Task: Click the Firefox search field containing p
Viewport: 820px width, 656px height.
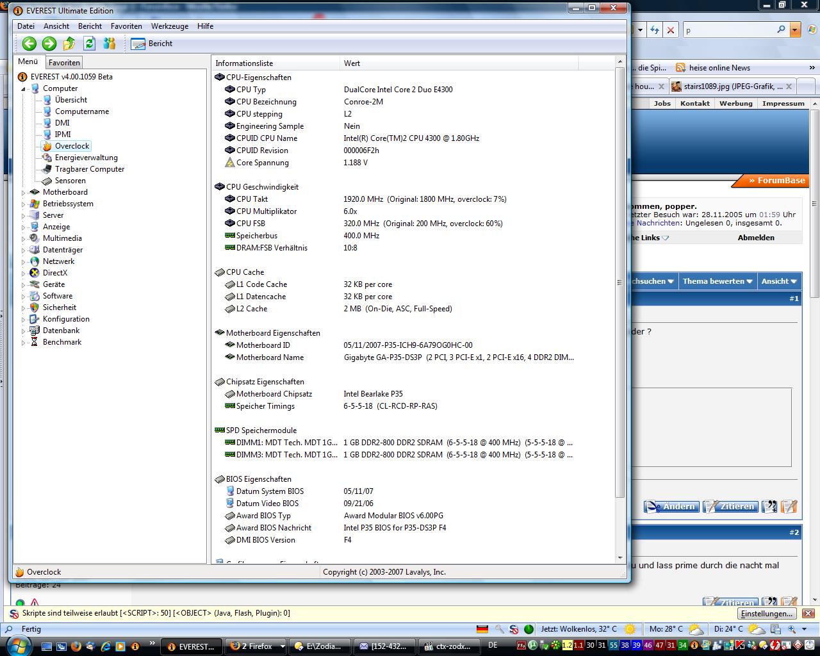Action: (x=730, y=29)
